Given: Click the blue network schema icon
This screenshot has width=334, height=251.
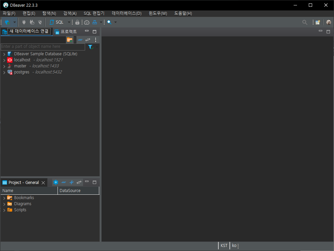Looking at the screenshot, I should (95, 22).
